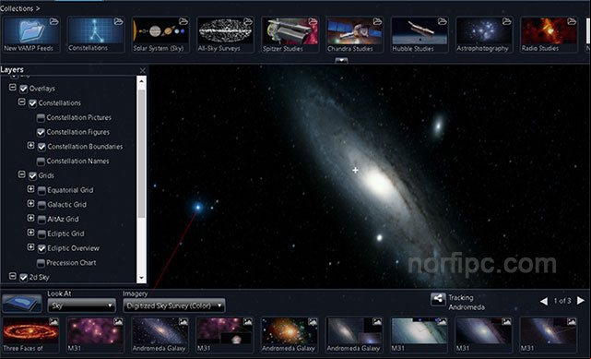The image size is (591, 359).
Task: Click the Layers panel scrollbar up arrow
Action: (x=141, y=80)
